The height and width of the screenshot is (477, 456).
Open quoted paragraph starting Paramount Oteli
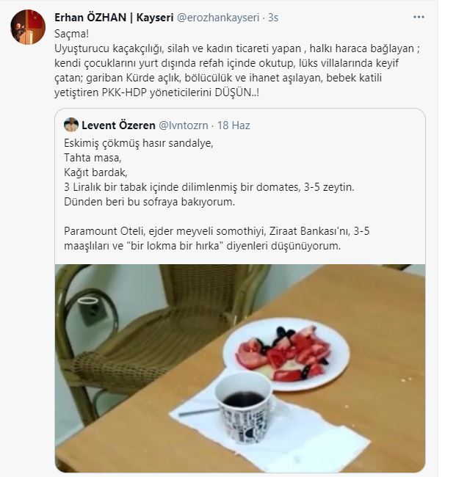(217, 238)
